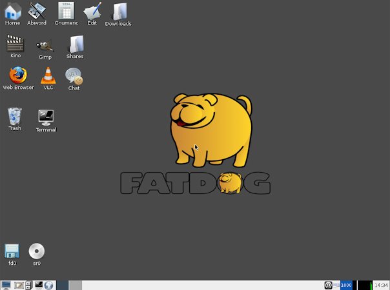
Task: Open the Chat application
Action: tap(74, 76)
